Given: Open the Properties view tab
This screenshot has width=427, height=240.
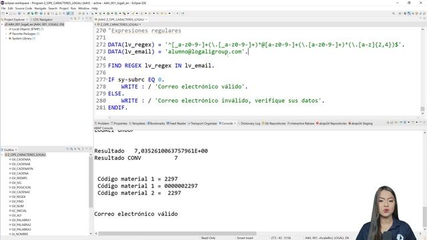Looking at the screenshot, I should click(119, 123).
